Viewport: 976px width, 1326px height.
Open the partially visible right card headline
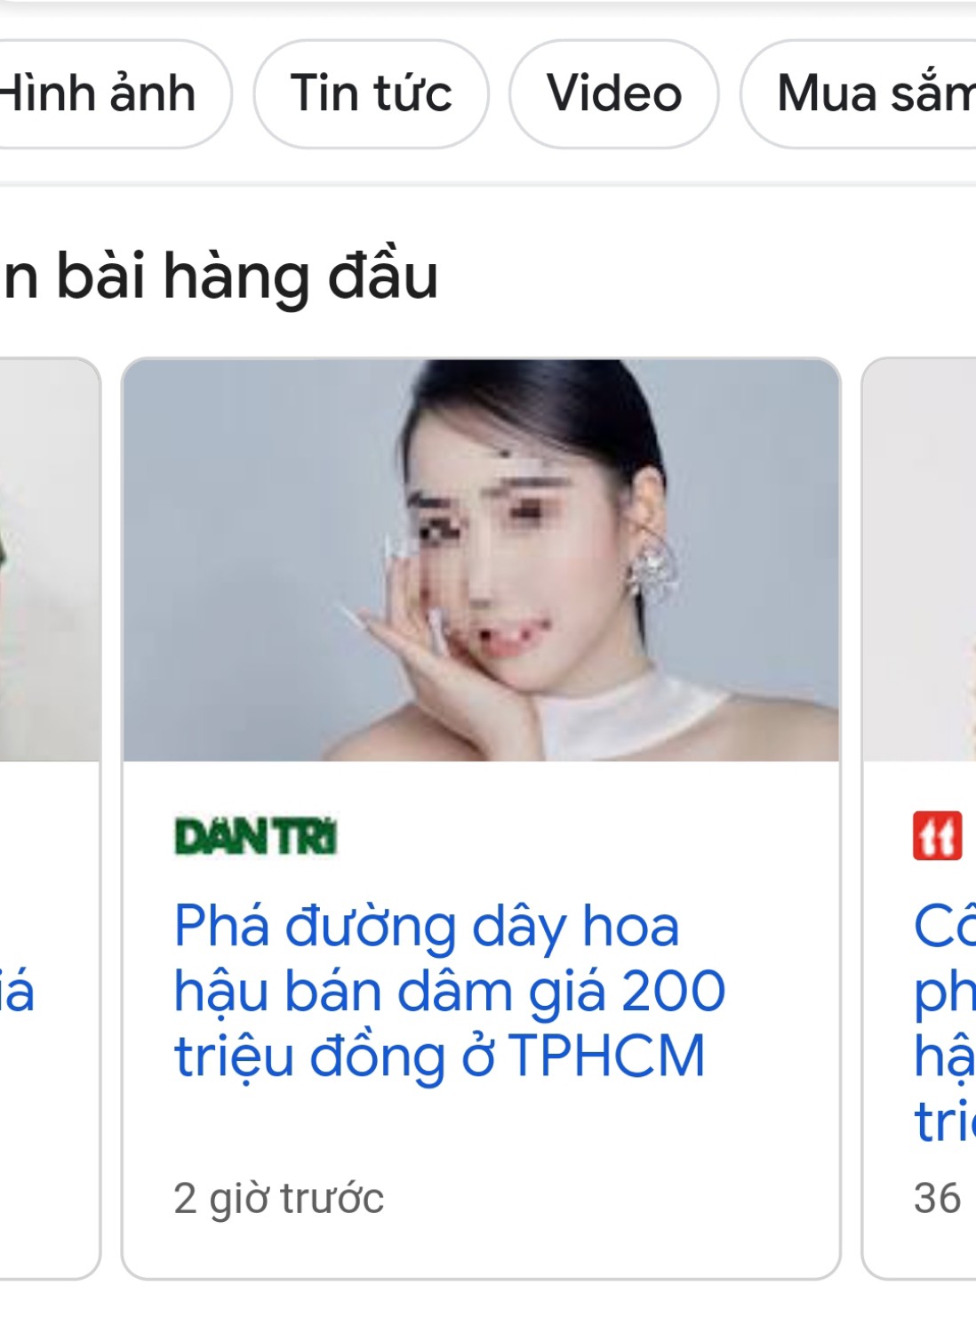click(945, 1023)
